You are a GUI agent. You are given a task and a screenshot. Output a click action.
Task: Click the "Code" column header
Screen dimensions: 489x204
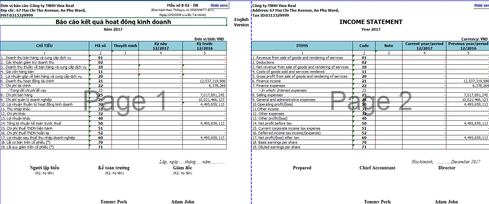364,46
